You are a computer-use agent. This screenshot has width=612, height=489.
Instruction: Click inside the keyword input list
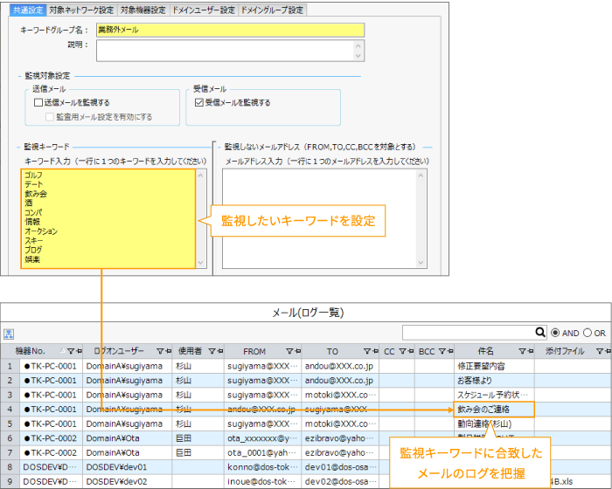[108, 218]
